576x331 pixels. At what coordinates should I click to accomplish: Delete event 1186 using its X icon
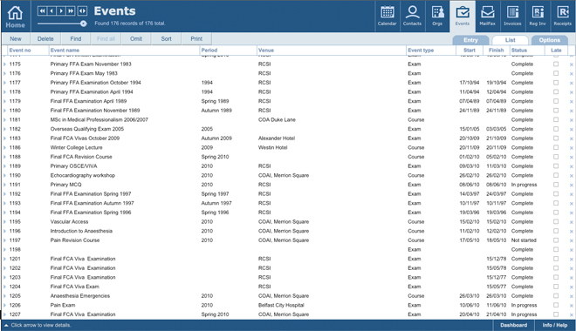[x=572, y=148]
